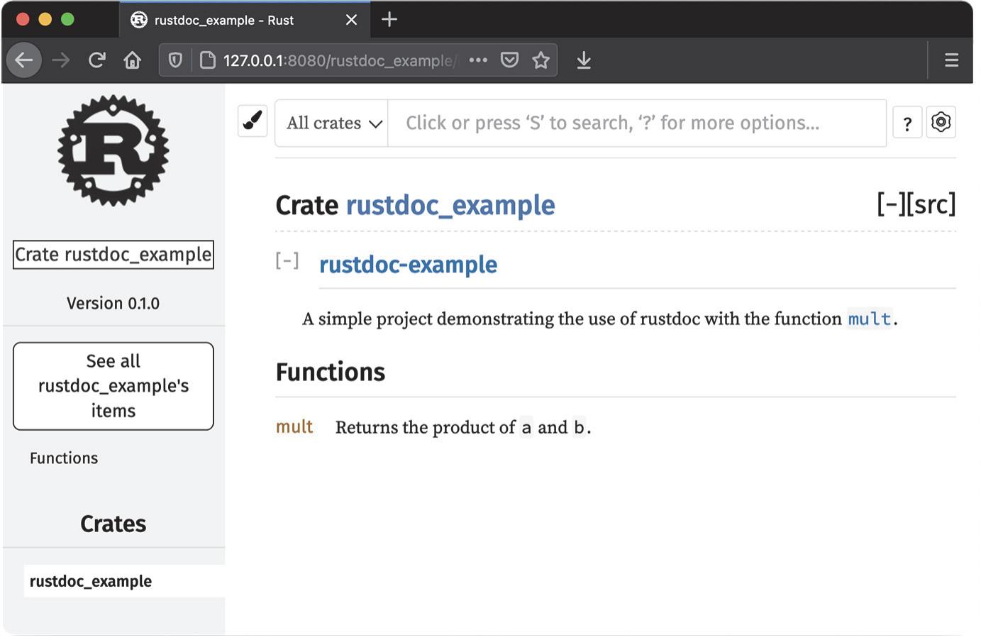Screen dimensions: 981x640
Task: Click See all rustdoc_example's items button
Action: 113,386
